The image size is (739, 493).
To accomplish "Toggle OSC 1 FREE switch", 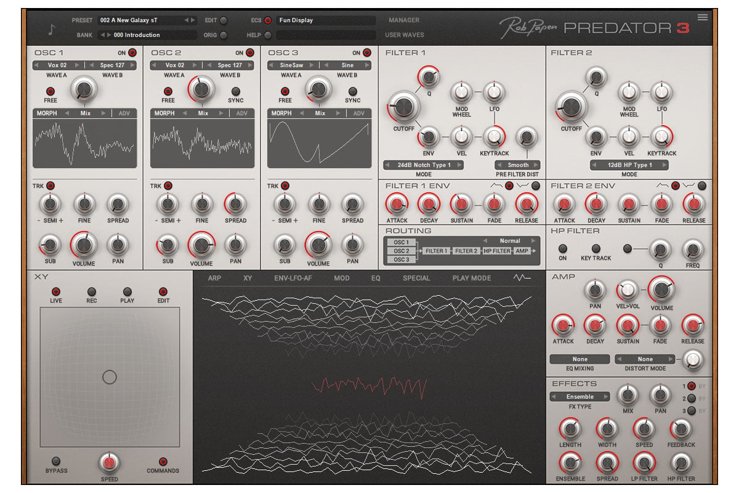I will [x=50, y=91].
